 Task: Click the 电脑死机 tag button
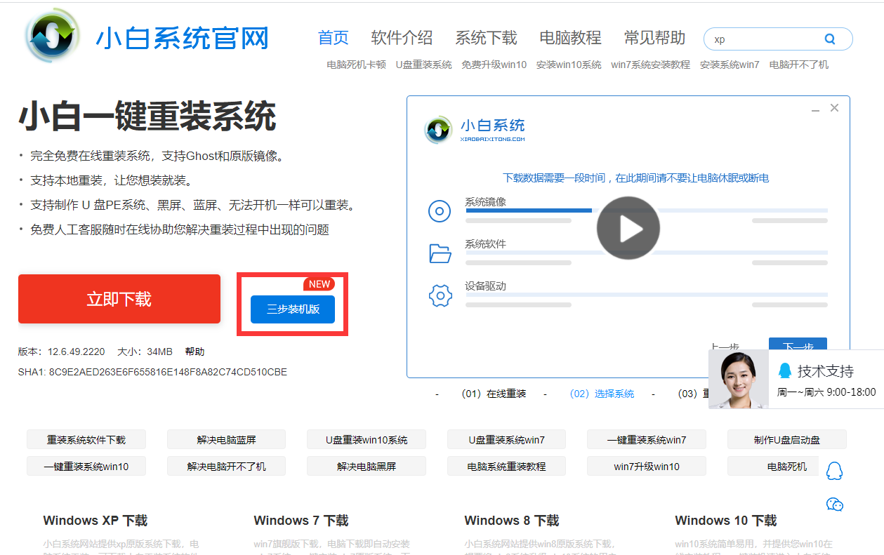tap(787, 466)
